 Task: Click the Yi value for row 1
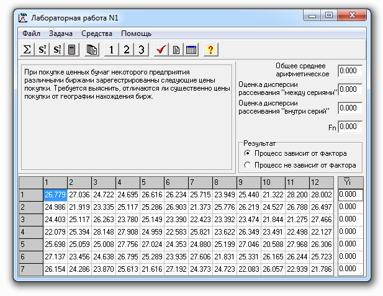[x=351, y=195]
